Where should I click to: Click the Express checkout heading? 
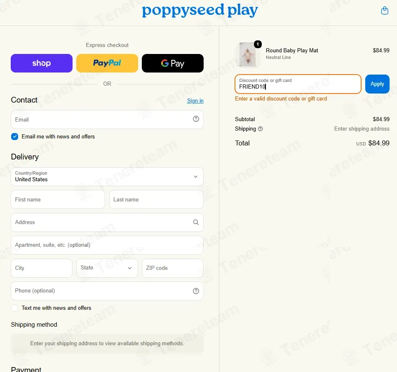coord(107,45)
